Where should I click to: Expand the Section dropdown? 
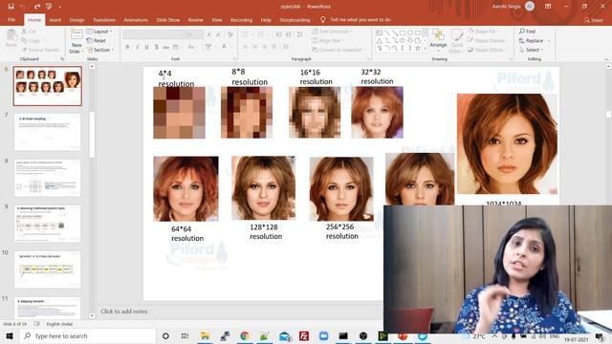tap(100, 50)
